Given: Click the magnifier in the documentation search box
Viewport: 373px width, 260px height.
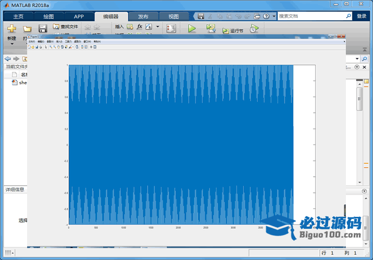Looking at the screenshot, I should (348, 16).
